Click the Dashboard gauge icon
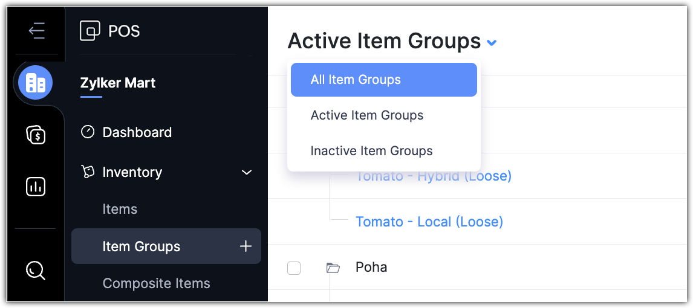Screen dimensions: 693x308 click(88, 132)
